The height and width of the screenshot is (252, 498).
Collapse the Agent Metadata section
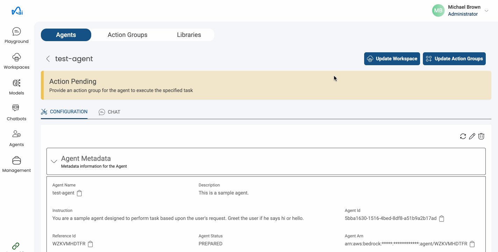pos(54,161)
